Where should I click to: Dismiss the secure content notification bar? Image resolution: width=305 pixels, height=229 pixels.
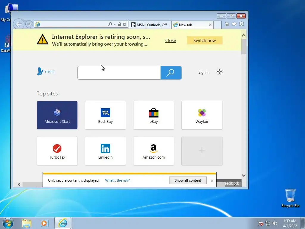[212, 181]
